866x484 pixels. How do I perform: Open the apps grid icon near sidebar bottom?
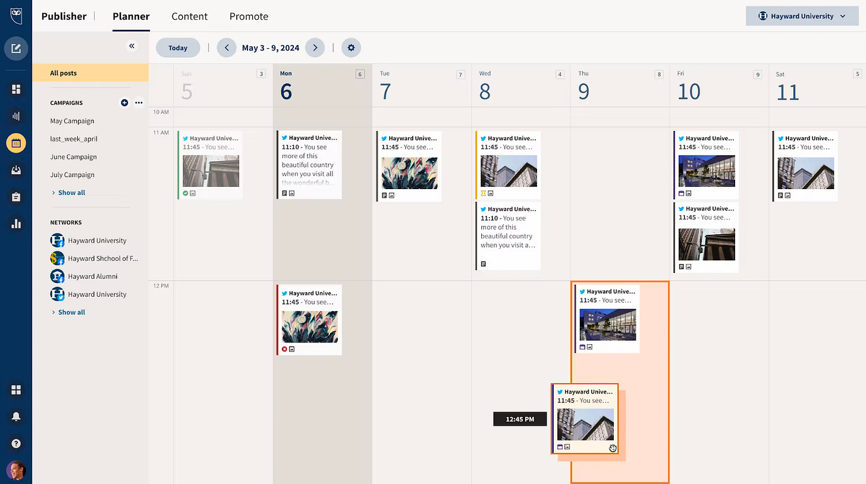(16, 390)
